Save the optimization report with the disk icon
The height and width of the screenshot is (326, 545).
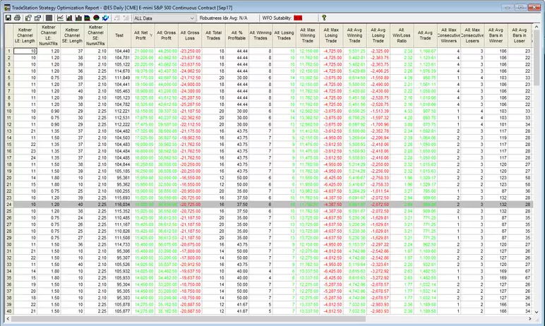click(x=8, y=18)
